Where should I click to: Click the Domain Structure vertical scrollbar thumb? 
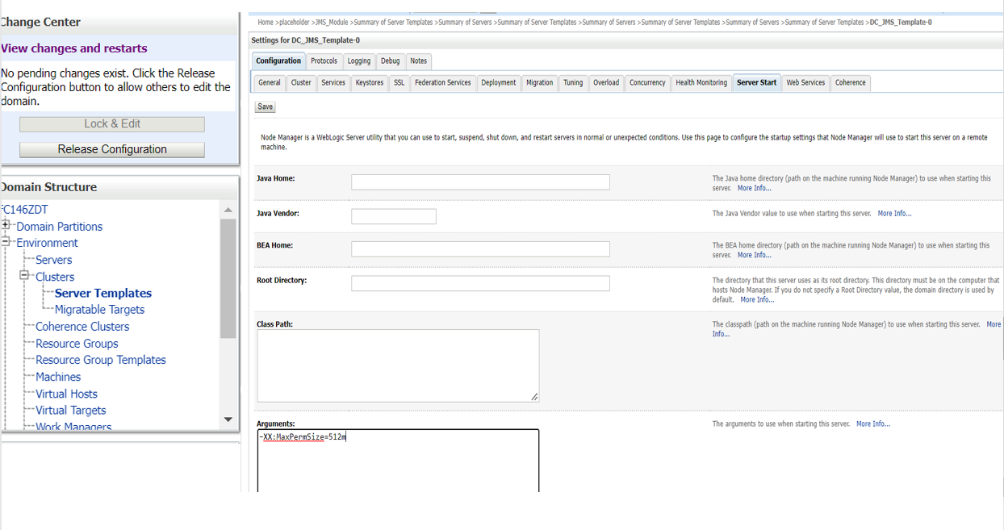[x=228, y=278]
